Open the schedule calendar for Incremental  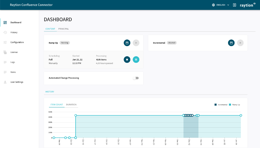pos(231,43)
